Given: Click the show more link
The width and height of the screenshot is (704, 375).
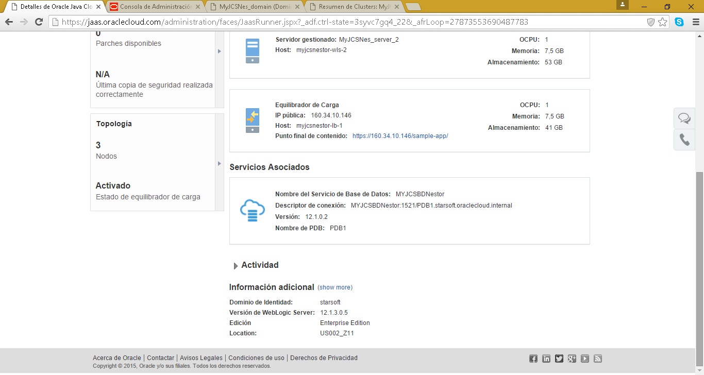Looking at the screenshot, I should click(335, 287).
